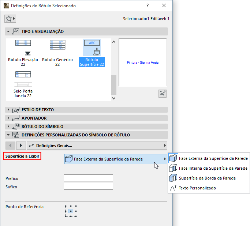The image size is (250, 226).
Task: Click the next page arrow button
Action: point(21,146)
